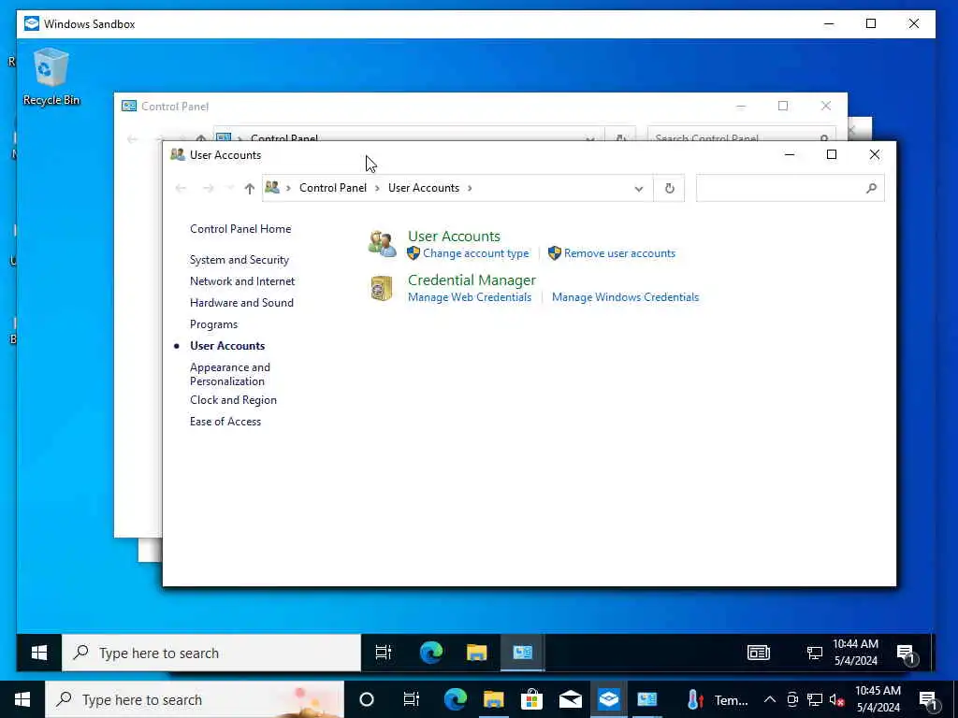Click Remove user accounts link
The width and height of the screenshot is (958, 718).
coord(619,253)
